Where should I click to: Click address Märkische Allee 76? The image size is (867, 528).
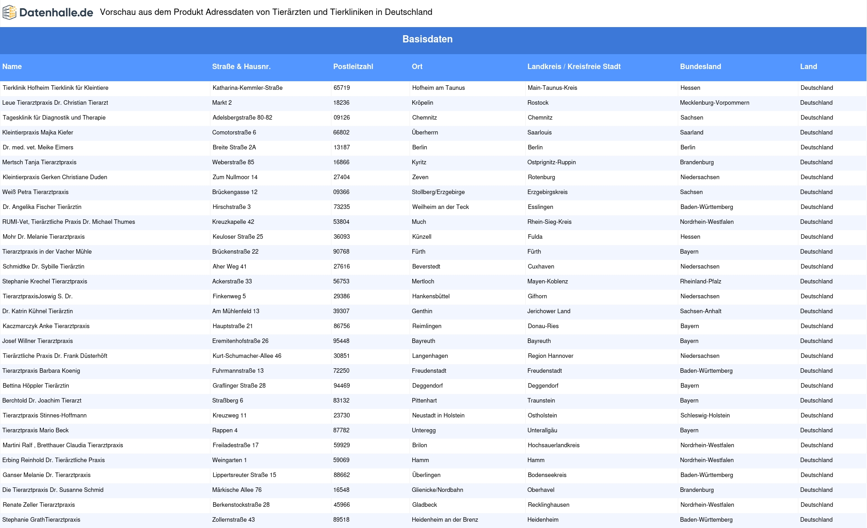tap(237, 490)
